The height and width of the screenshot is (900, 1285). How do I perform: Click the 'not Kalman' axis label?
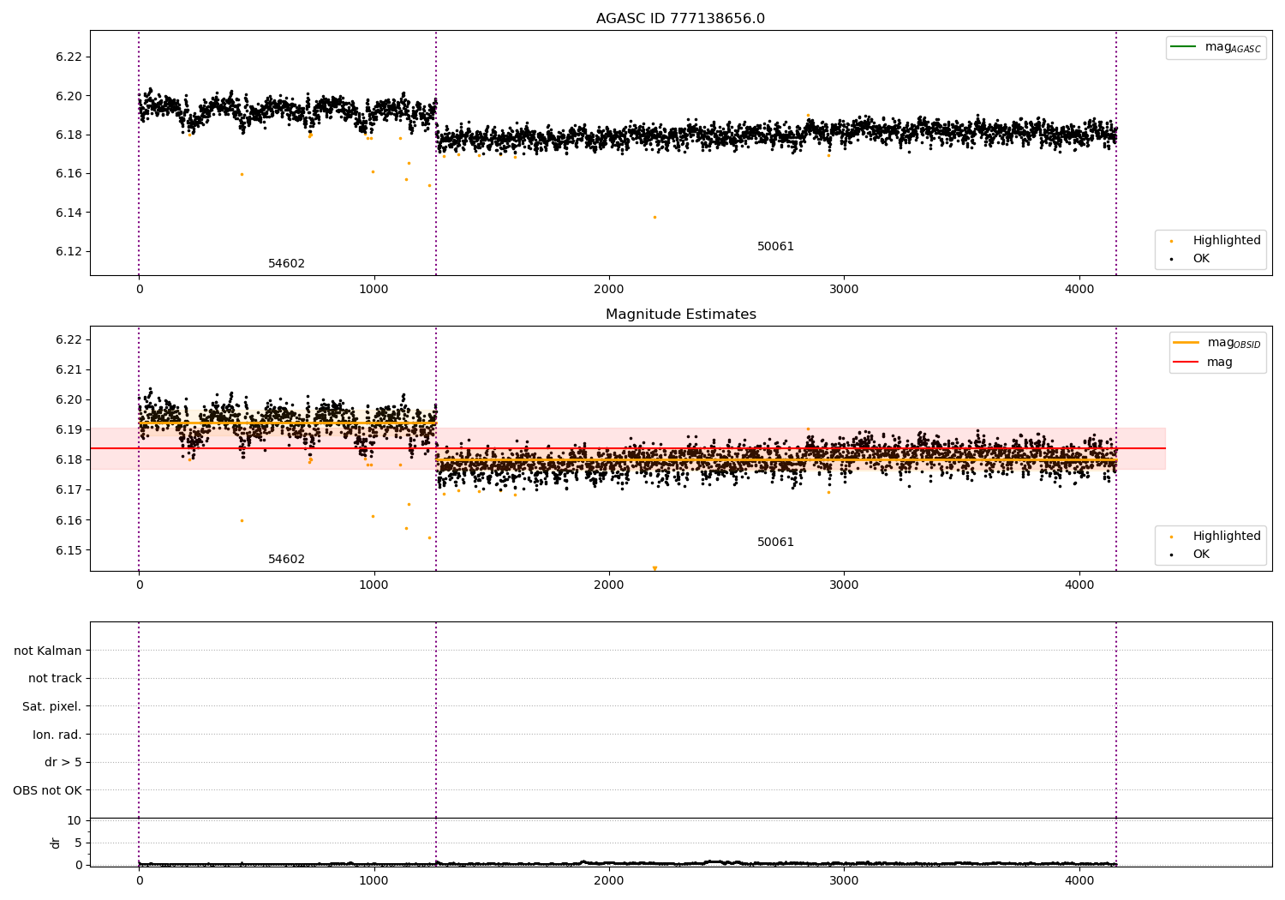[48, 651]
